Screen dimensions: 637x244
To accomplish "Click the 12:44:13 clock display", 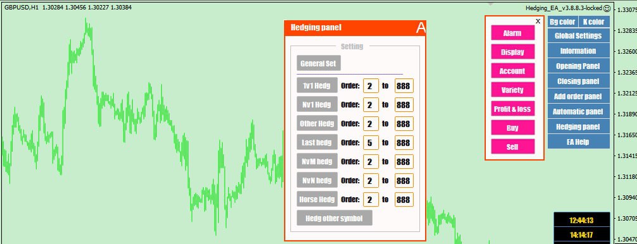I will click(x=582, y=221).
